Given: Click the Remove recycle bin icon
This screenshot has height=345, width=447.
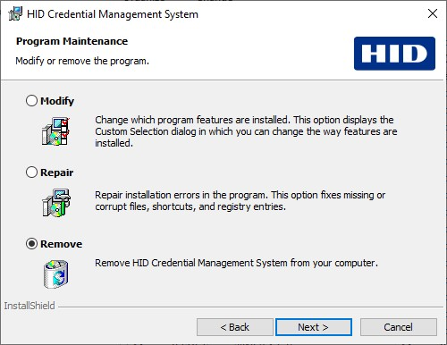Looking at the screenshot, I should pos(55,274).
